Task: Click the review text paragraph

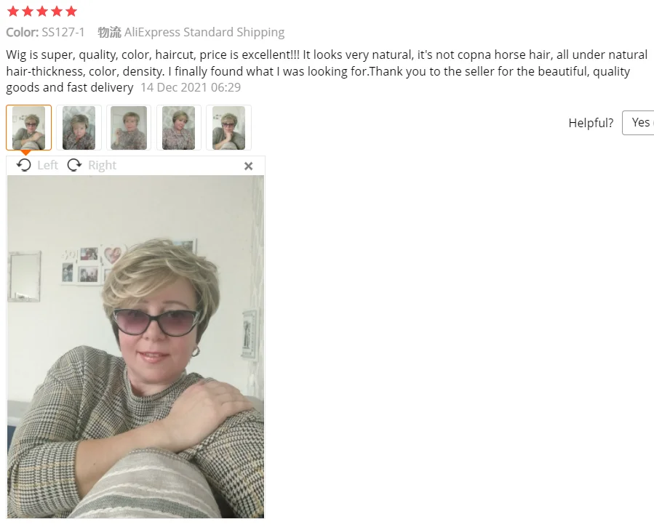Action: pyautogui.click(x=327, y=71)
